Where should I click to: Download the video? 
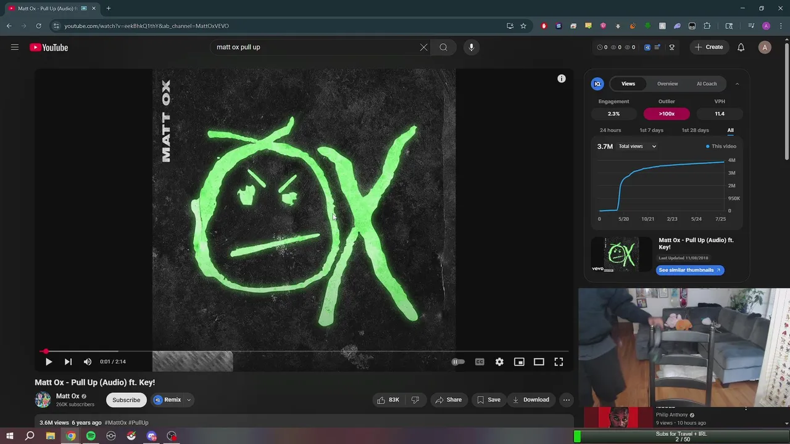(531, 400)
